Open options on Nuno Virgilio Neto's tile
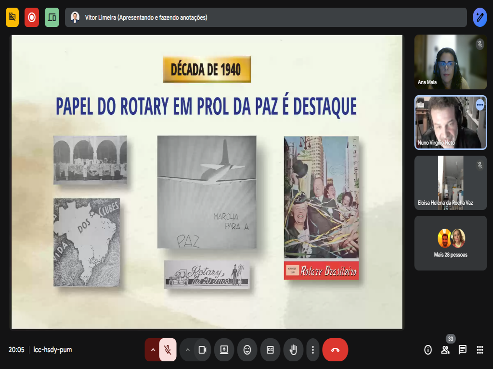Viewport: 493px width, 369px height. (x=480, y=104)
